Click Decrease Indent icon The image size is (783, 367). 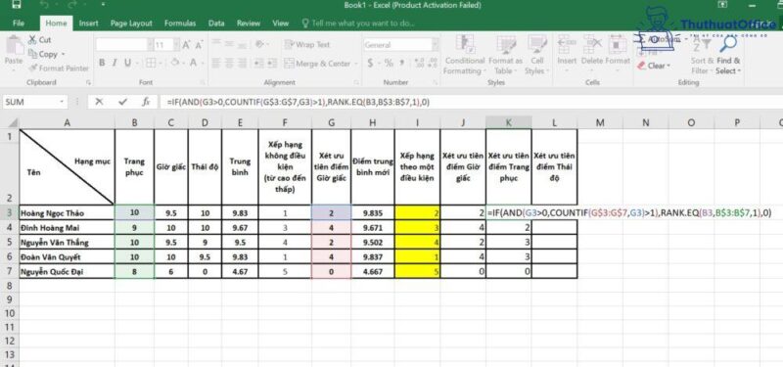coord(258,64)
